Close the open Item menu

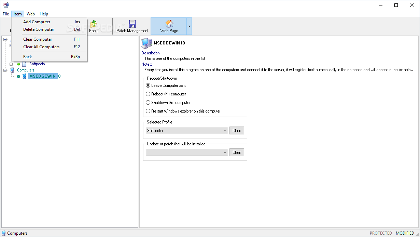(18, 14)
